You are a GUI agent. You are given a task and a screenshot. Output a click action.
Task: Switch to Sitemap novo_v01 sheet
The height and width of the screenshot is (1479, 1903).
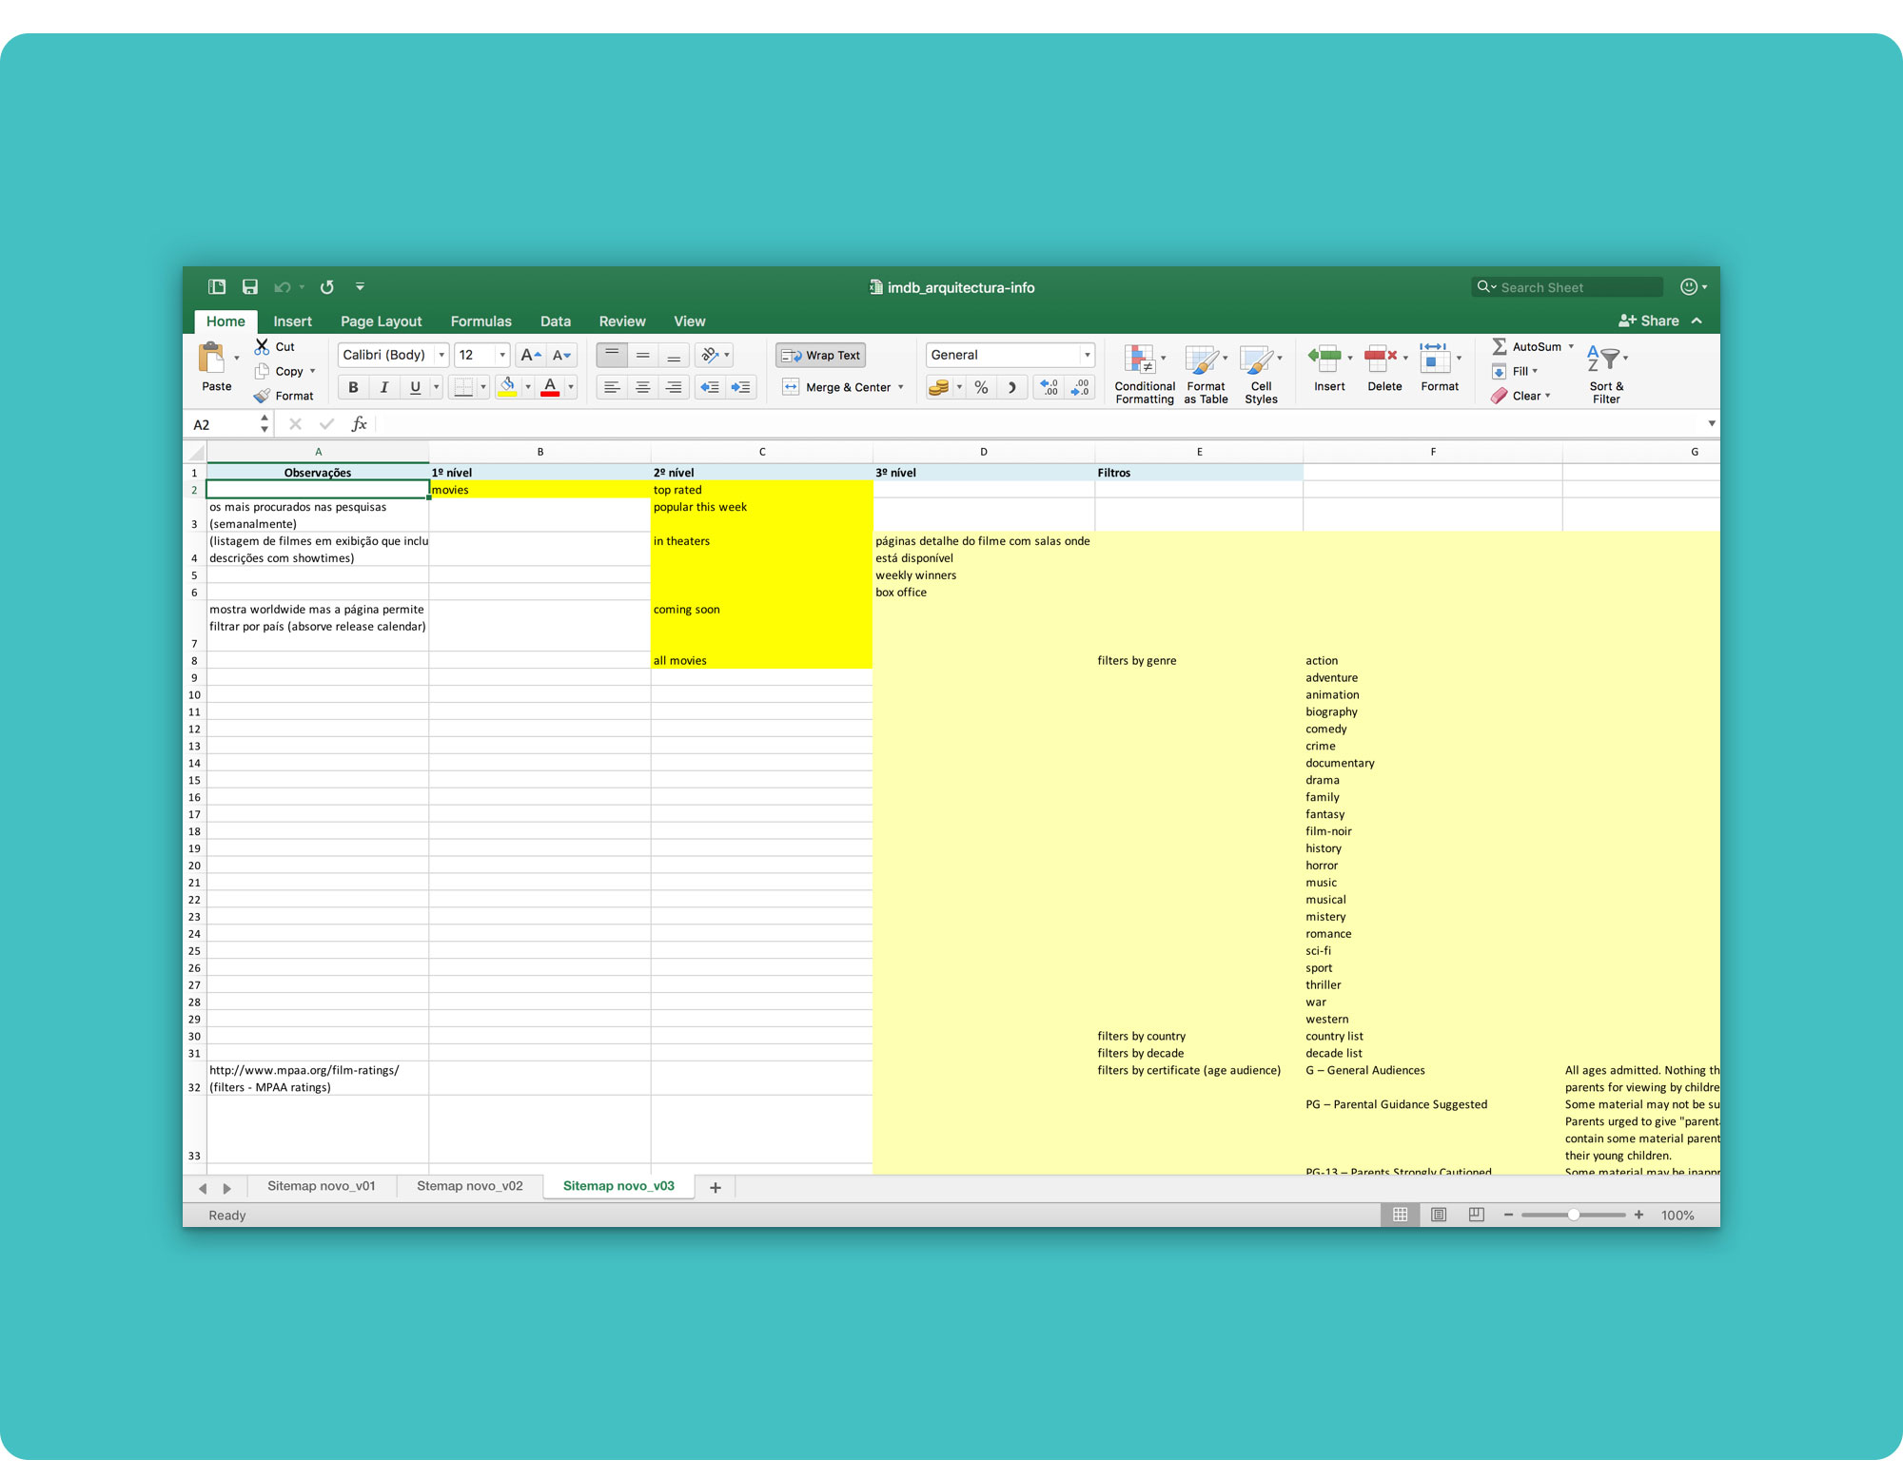click(321, 1186)
